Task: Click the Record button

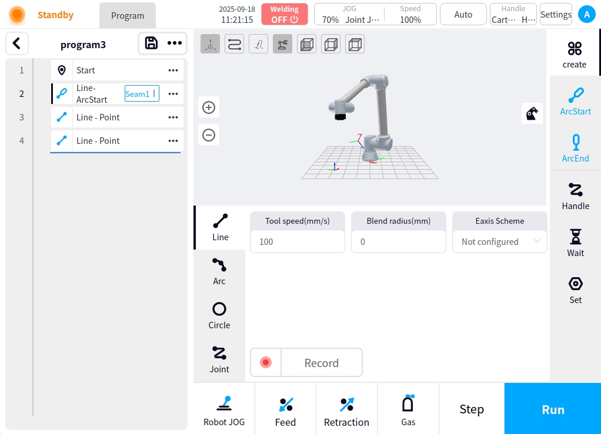Action: 306,363
